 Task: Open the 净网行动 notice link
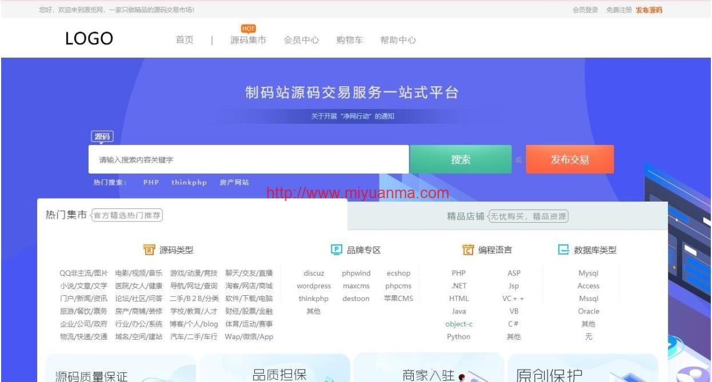point(352,116)
